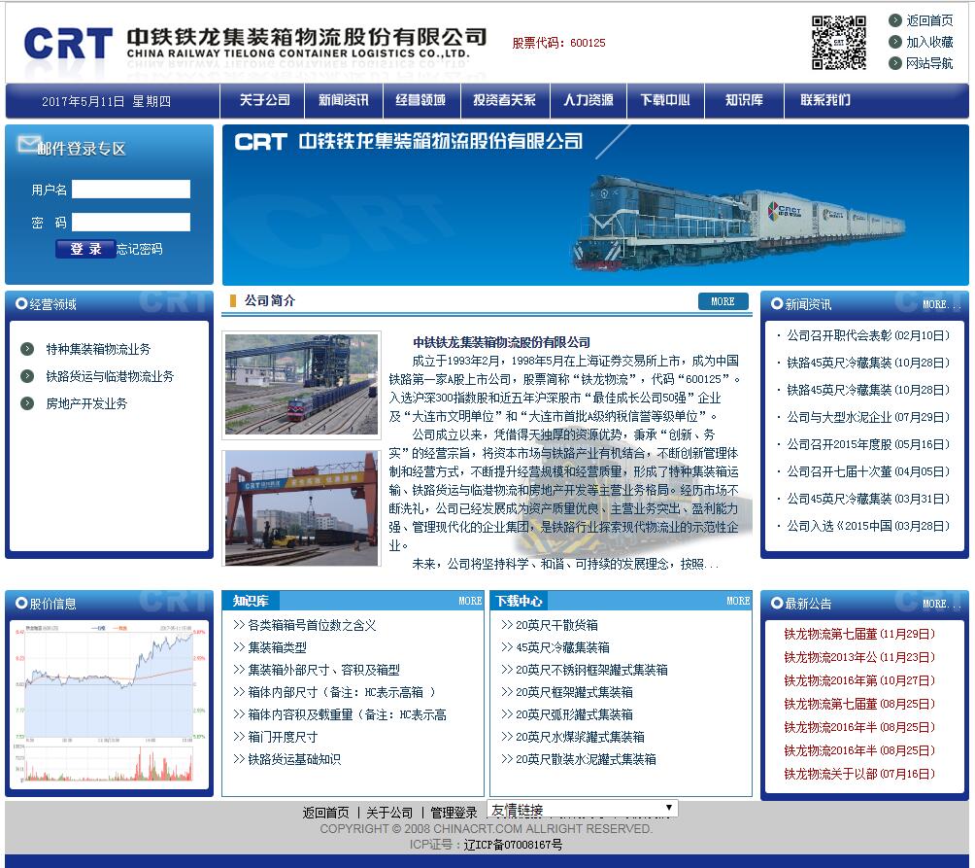
Task: Open announcement 铁龙物流2016年第 (10月27日)
Action: coord(860,680)
